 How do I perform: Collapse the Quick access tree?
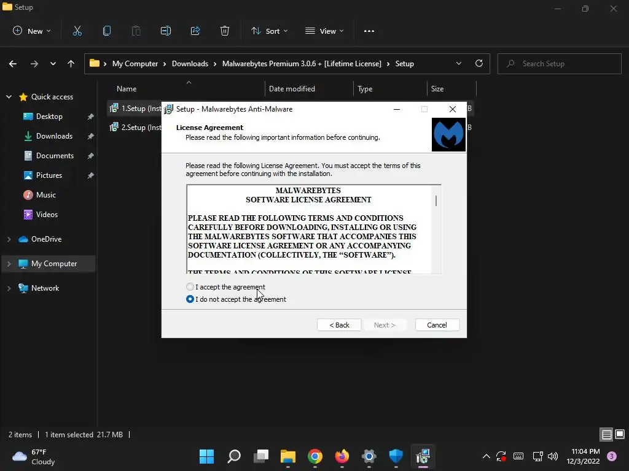(9, 96)
